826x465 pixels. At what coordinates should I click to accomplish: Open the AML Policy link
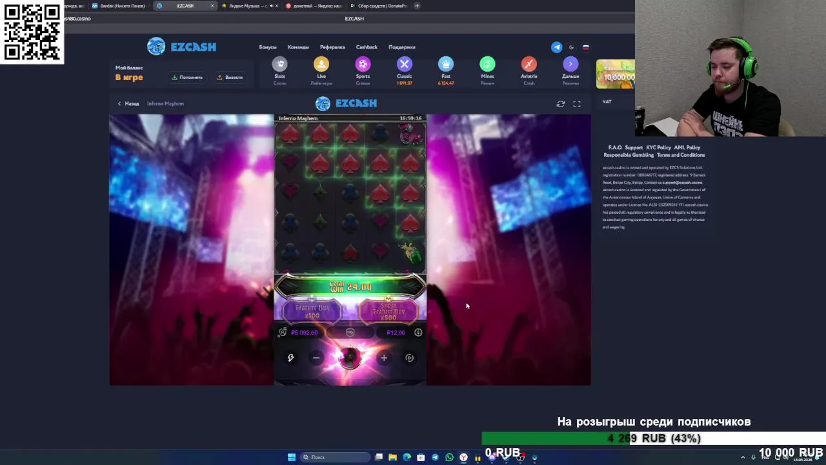tap(687, 148)
